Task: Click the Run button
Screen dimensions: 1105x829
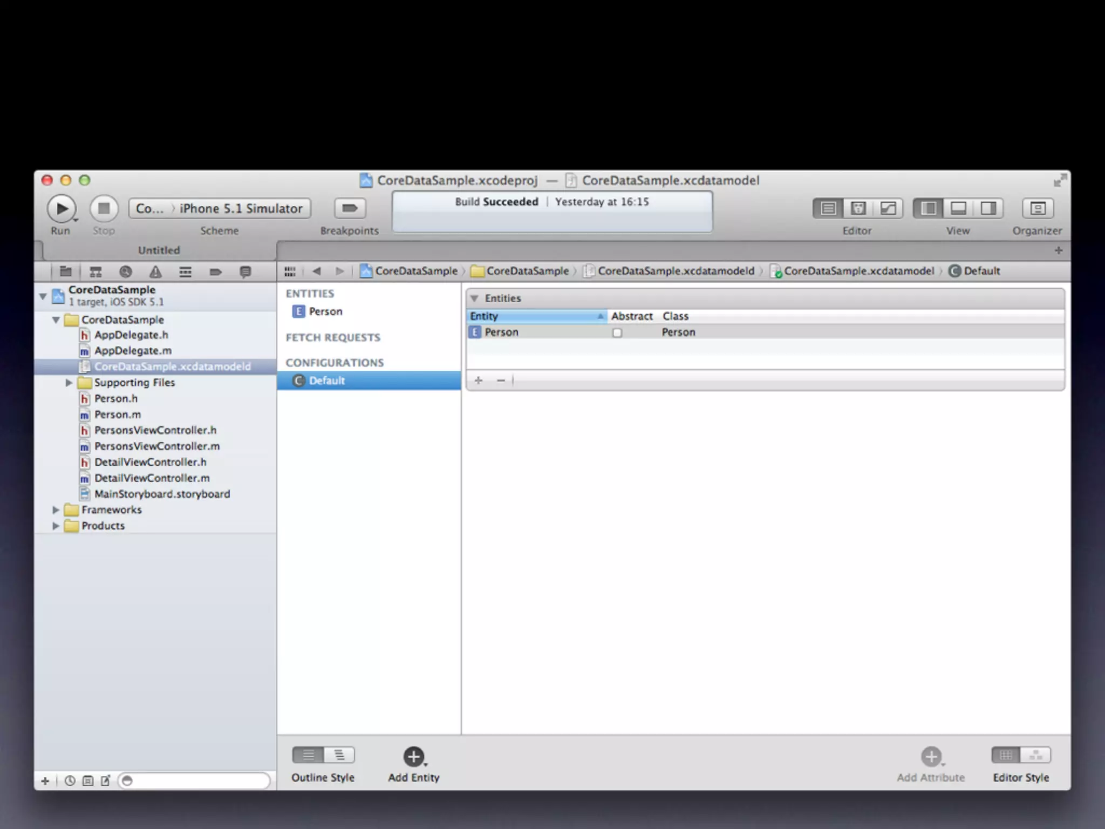Action: click(x=61, y=208)
